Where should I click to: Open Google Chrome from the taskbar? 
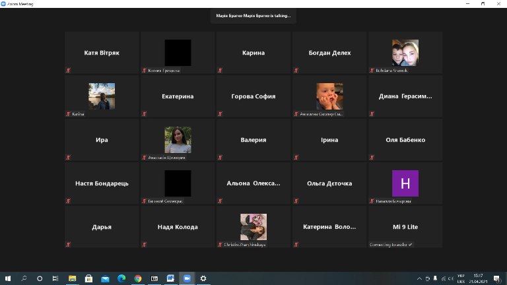(138, 278)
